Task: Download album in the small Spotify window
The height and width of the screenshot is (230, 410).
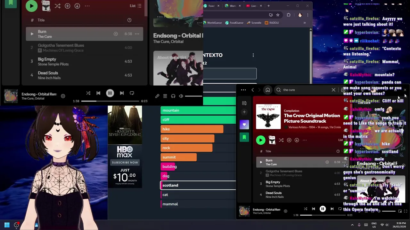Action: point(297,140)
